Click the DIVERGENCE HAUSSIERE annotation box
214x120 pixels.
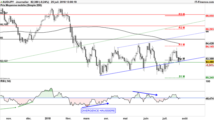[x=98, y=111]
